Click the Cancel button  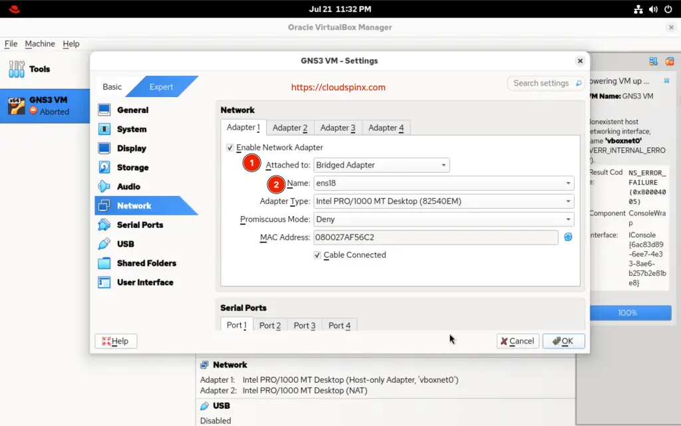[x=517, y=341]
